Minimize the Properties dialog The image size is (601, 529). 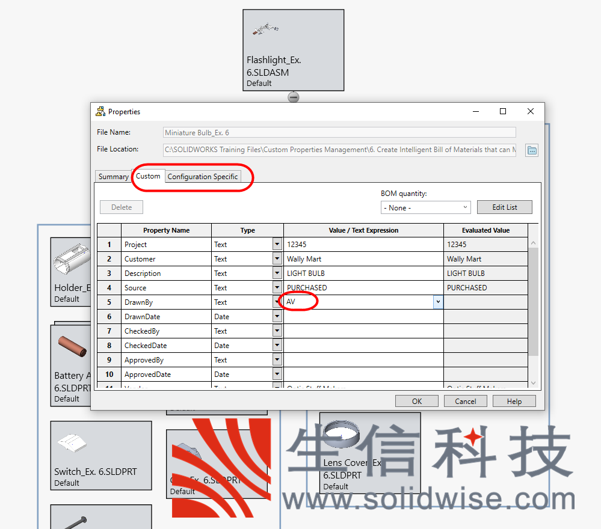[476, 111]
